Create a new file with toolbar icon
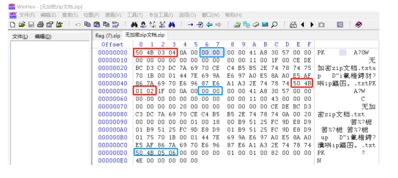Screen dimensions: 398x178 pyautogui.click(x=12, y=25)
